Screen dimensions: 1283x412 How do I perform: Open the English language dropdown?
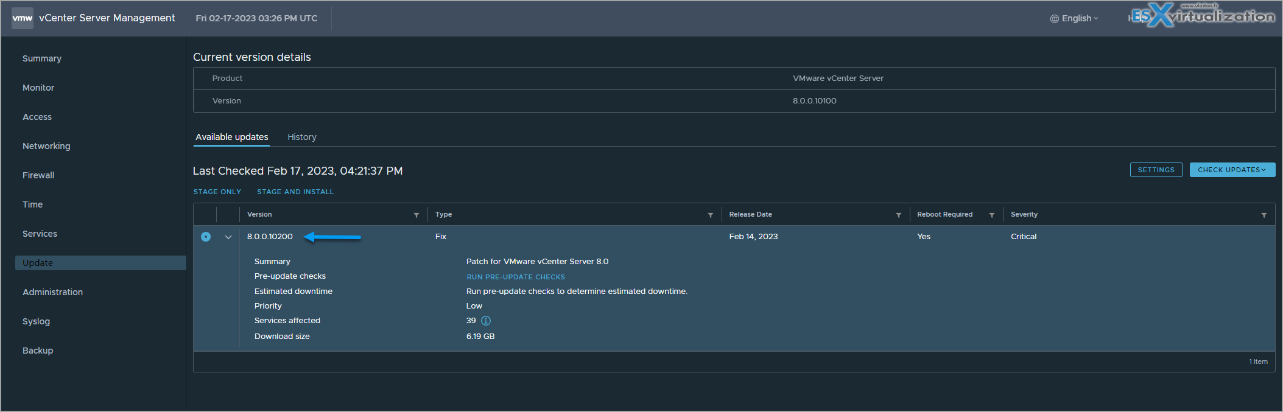coord(1075,18)
